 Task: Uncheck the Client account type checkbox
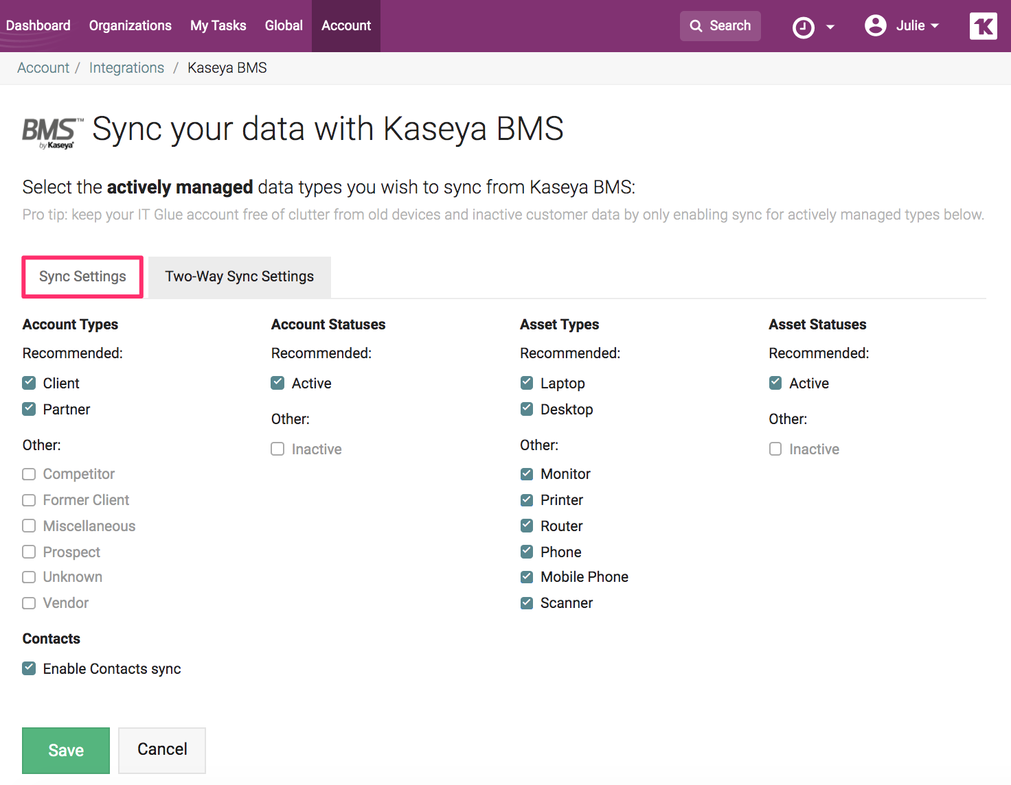click(29, 383)
